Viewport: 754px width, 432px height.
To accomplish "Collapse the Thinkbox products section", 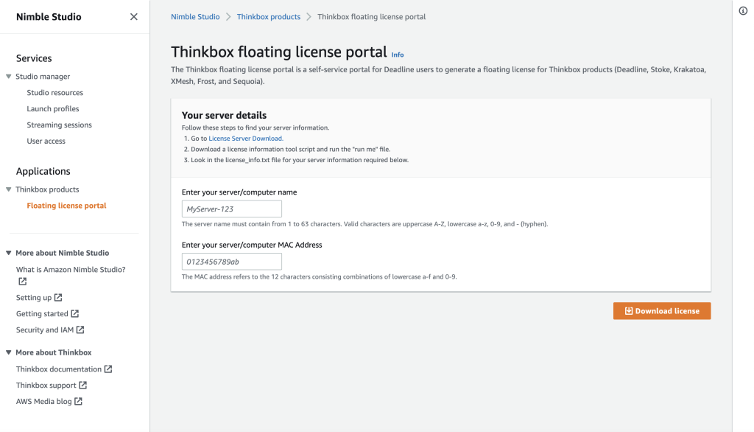I will pyautogui.click(x=7, y=189).
